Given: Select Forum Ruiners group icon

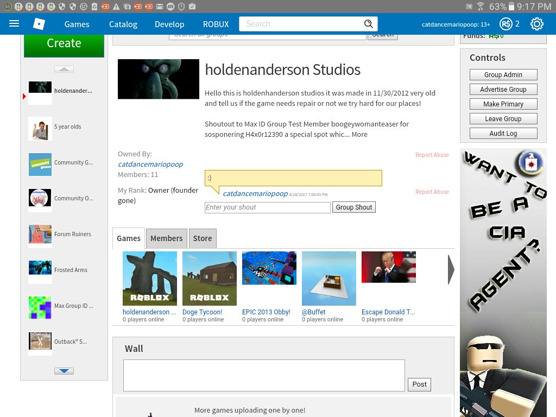Looking at the screenshot, I should (x=40, y=236).
